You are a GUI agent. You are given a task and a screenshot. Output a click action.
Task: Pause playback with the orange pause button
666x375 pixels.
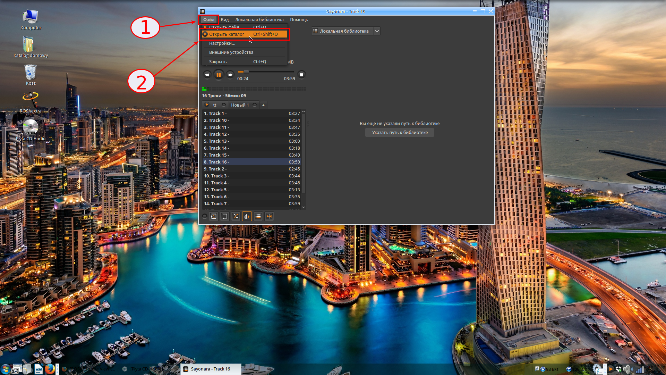219,75
